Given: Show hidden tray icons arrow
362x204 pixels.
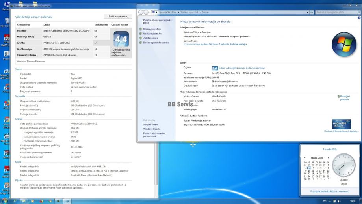Looking at the screenshot, I should 330,201.
